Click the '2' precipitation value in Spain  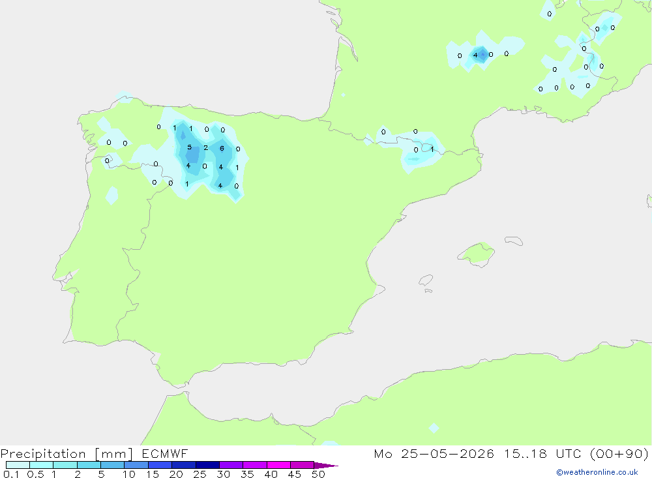tap(206, 147)
